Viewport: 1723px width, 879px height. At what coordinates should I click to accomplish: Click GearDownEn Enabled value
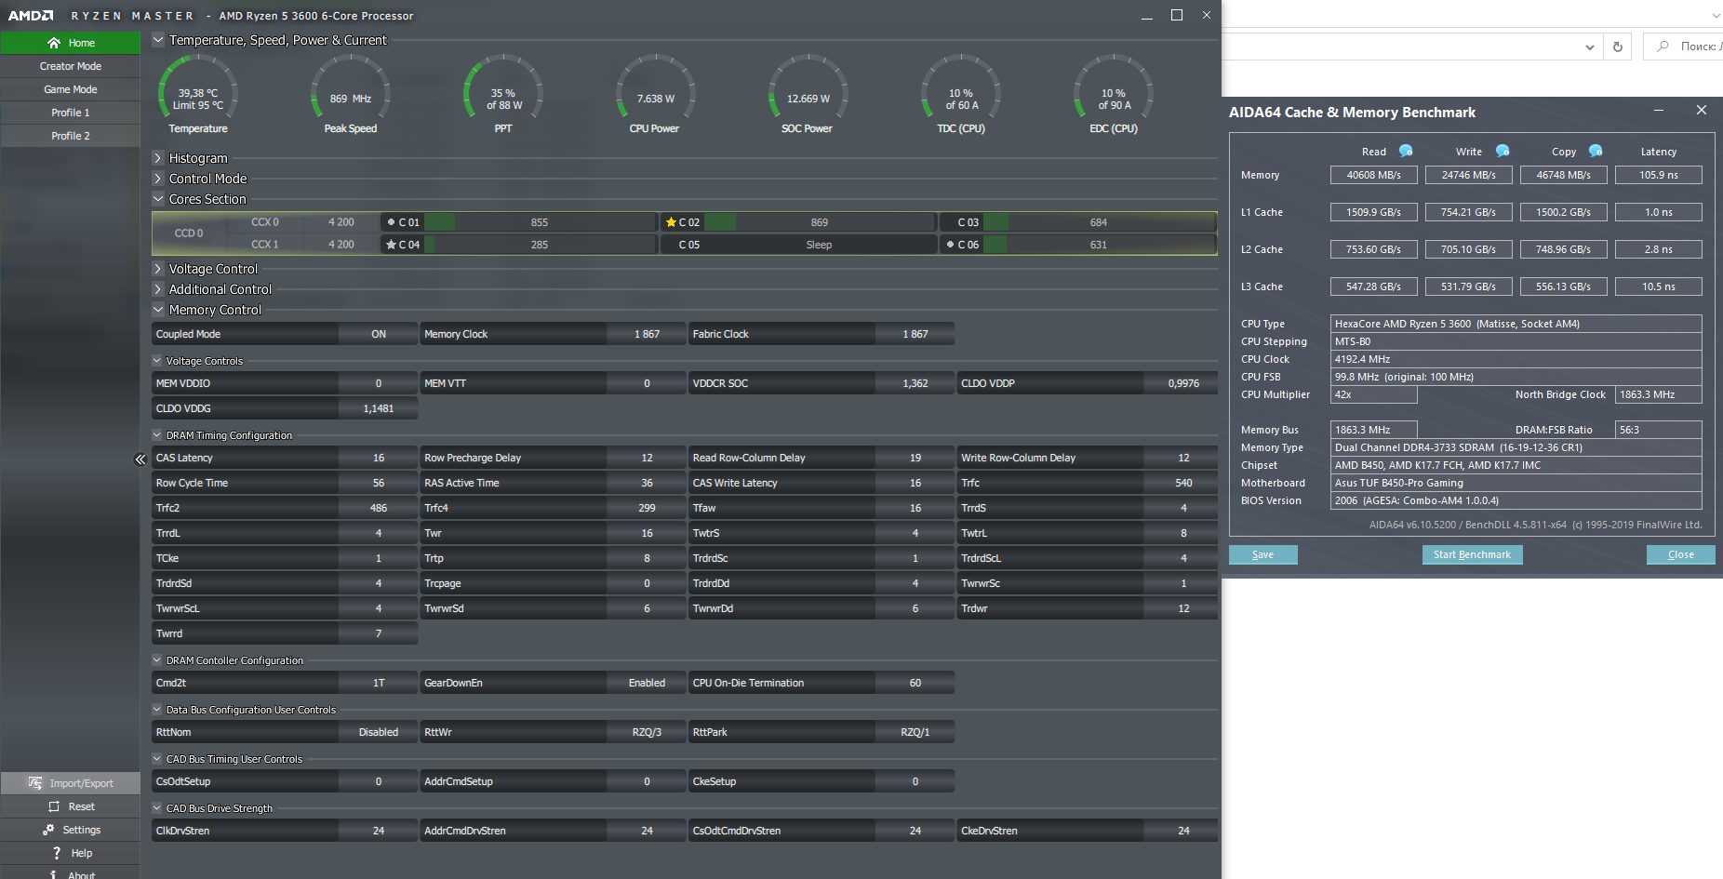pos(647,683)
